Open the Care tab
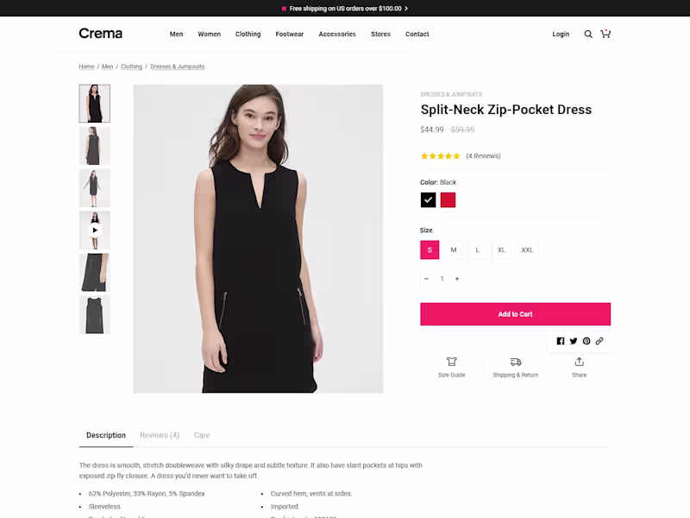The image size is (690, 518). pos(202,435)
